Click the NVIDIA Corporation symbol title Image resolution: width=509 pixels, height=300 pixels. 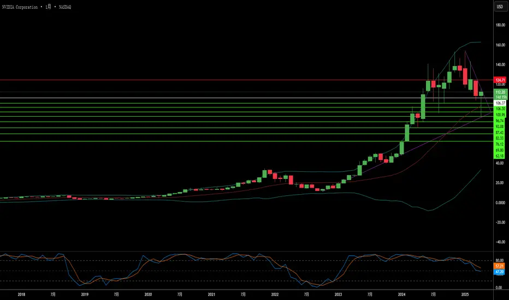click(x=20, y=7)
